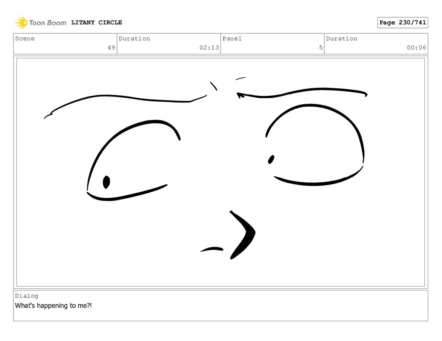Click the storyboard panel drawing

[221, 172]
